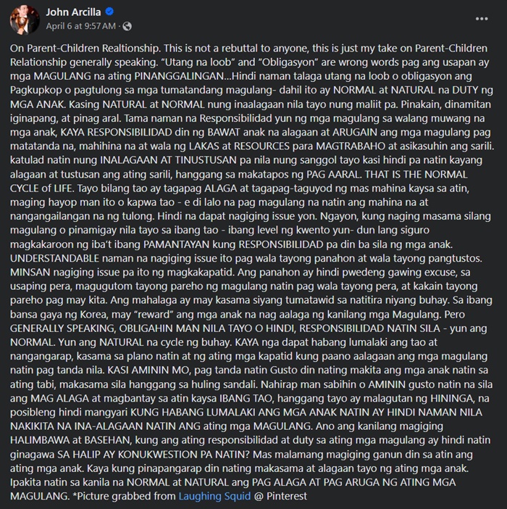Open the three-dot post options menu
The width and height of the screenshot is (507, 509).
tap(482, 19)
